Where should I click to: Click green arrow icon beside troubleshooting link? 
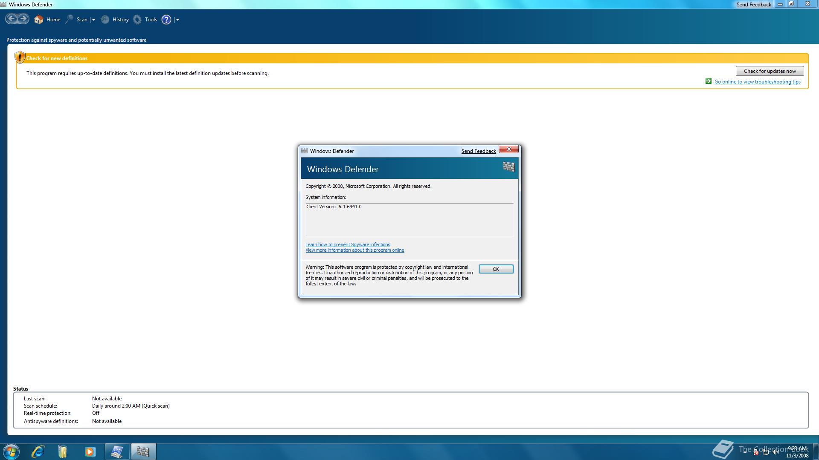[709, 81]
